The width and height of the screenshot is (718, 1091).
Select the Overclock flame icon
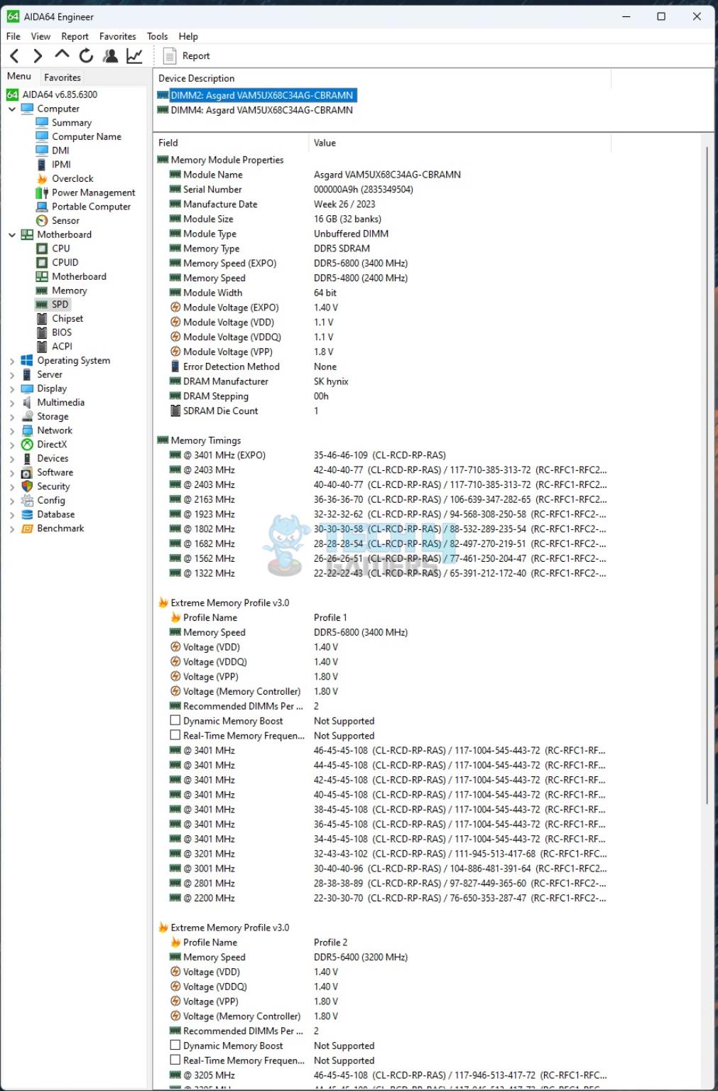[42, 178]
